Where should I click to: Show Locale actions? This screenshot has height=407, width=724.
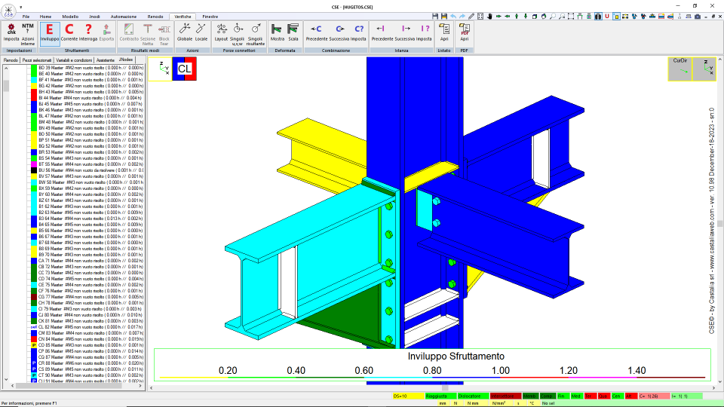[x=201, y=32]
